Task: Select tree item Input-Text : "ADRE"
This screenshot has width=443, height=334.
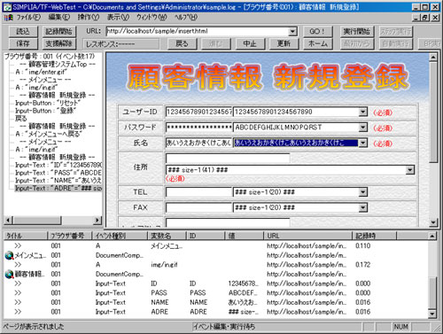Action: [58, 188]
